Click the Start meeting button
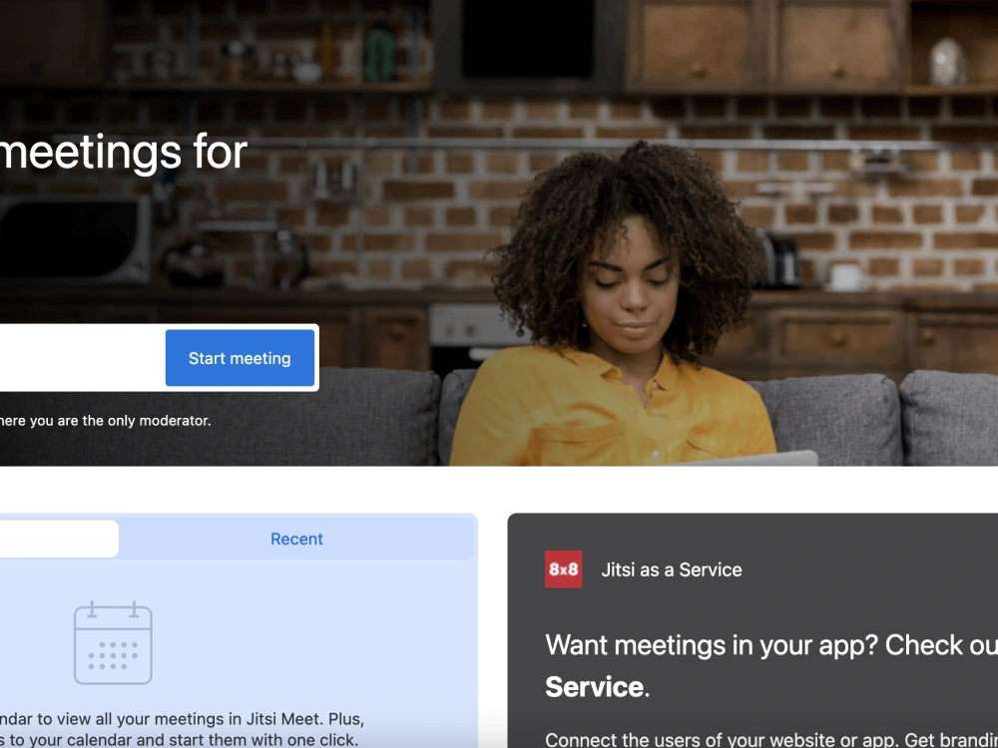The height and width of the screenshot is (748, 998). pos(240,358)
